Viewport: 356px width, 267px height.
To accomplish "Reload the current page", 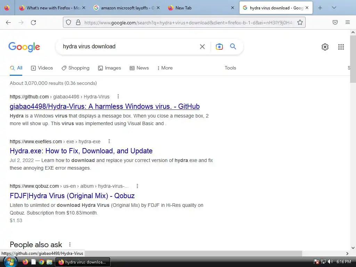I will 33,23.
